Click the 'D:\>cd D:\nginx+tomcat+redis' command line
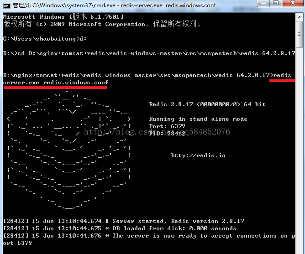The height and width of the screenshot is (254, 305). click(x=149, y=53)
